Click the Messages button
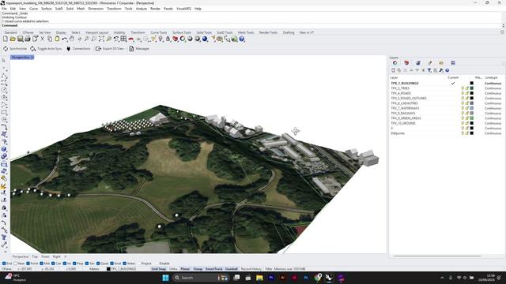The width and height of the screenshot is (506, 284). coord(139,49)
